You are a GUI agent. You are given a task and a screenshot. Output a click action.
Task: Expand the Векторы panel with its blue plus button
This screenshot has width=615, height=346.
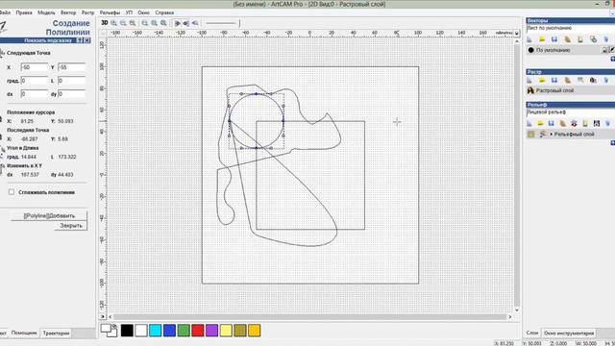point(613,59)
